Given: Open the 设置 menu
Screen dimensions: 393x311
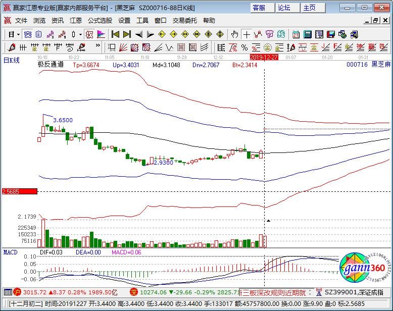Looking at the screenshot, I should pyautogui.click(x=124, y=21).
